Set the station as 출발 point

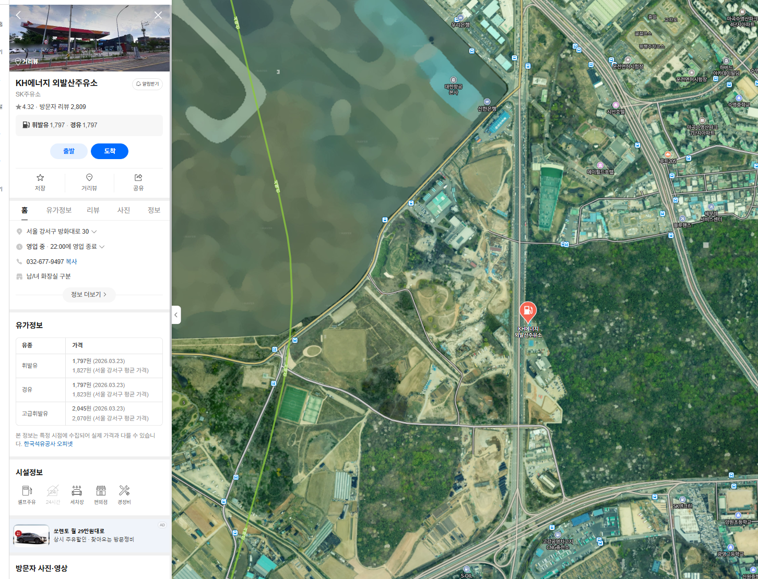[x=69, y=151]
